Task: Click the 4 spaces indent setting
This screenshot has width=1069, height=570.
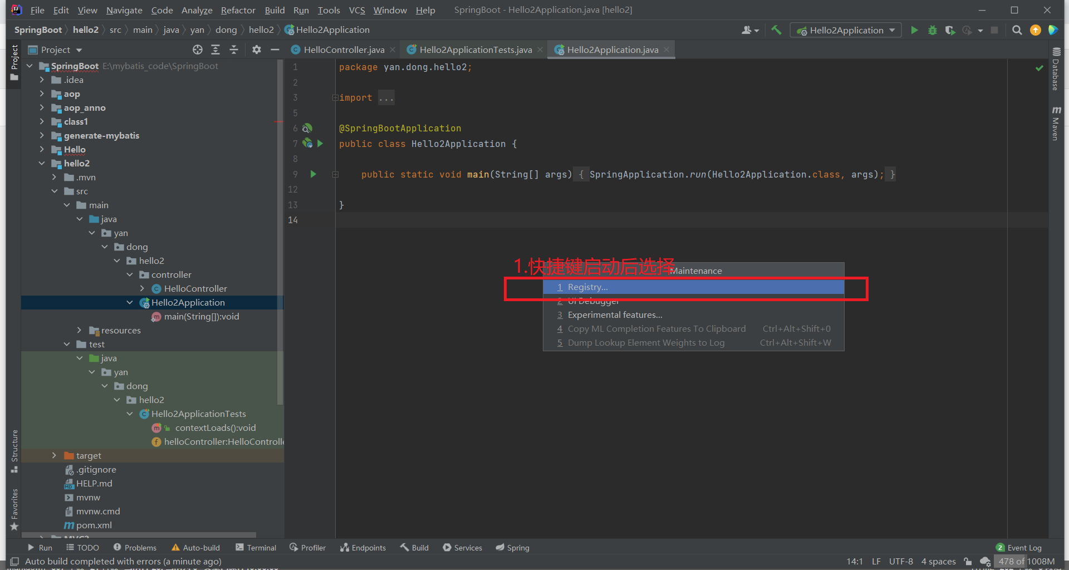Action: pyautogui.click(x=938, y=561)
